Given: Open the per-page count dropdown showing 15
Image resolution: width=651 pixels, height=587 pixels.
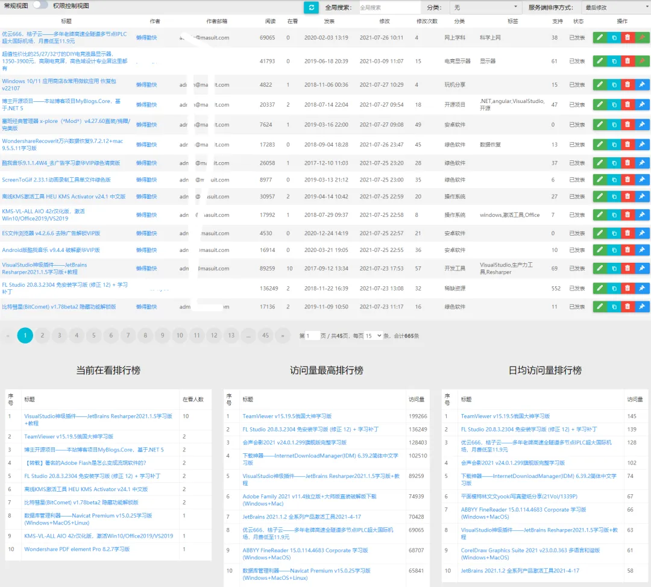Looking at the screenshot, I should tap(374, 336).
